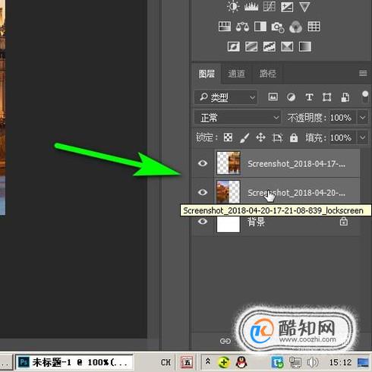Add a Gradient Map adjustment
The image size is (372, 372).
click(x=305, y=46)
